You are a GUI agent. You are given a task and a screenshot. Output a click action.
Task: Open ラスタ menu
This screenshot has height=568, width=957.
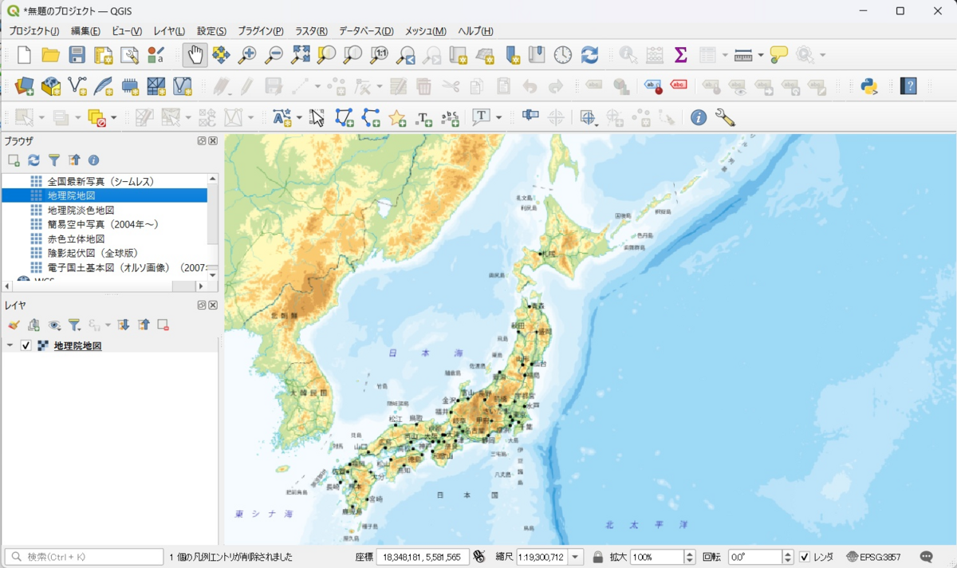tap(311, 31)
